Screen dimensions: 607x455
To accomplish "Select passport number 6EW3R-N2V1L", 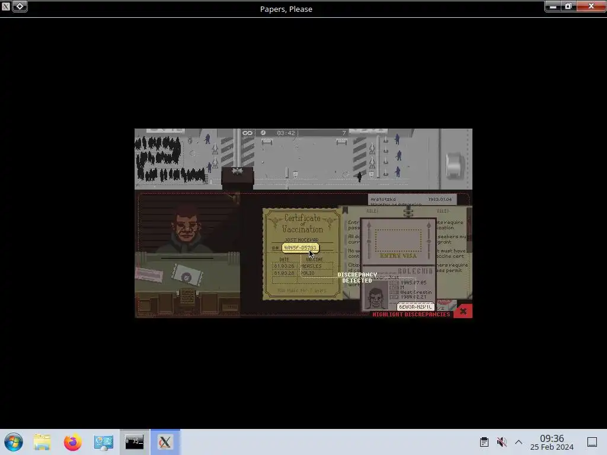I will (x=415, y=307).
